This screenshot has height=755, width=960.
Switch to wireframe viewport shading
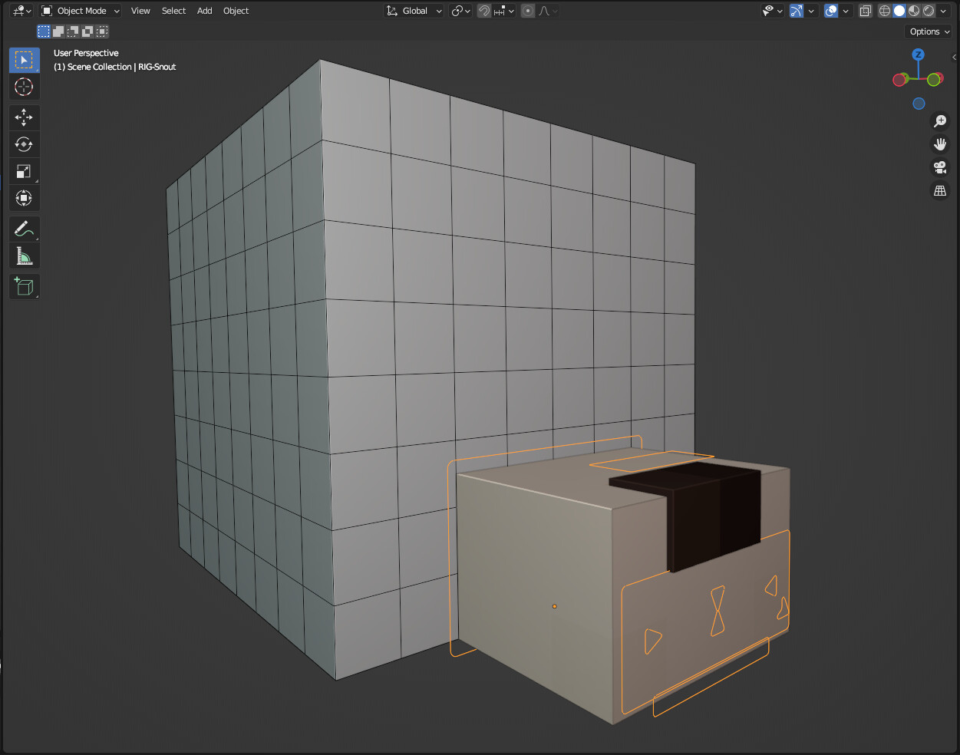point(885,11)
